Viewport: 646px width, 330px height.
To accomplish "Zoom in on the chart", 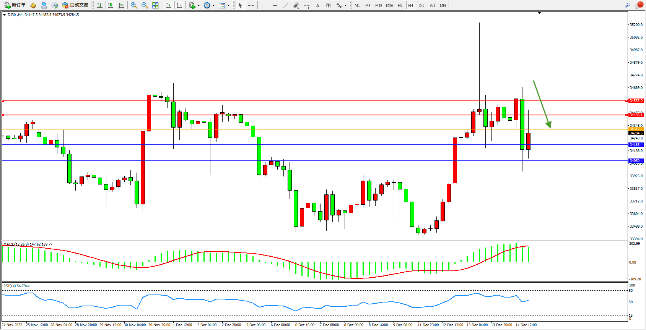I will point(133,5).
